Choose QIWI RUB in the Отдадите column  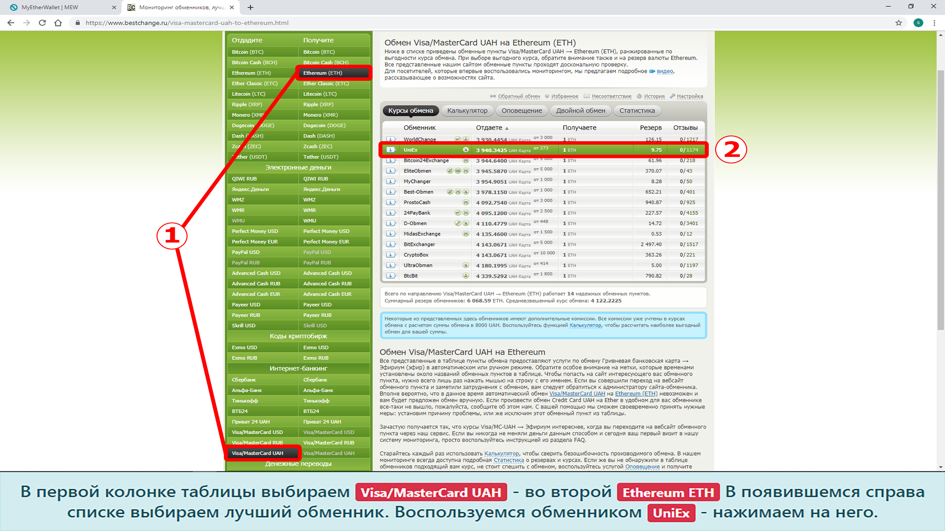click(262, 179)
